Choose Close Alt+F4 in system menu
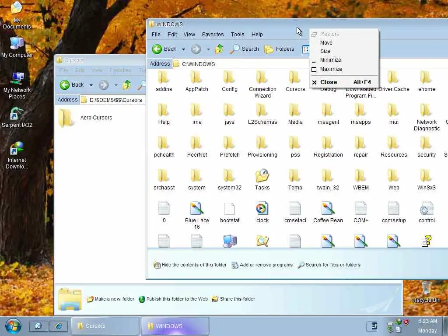448x336 pixels. [x=344, y=82]
